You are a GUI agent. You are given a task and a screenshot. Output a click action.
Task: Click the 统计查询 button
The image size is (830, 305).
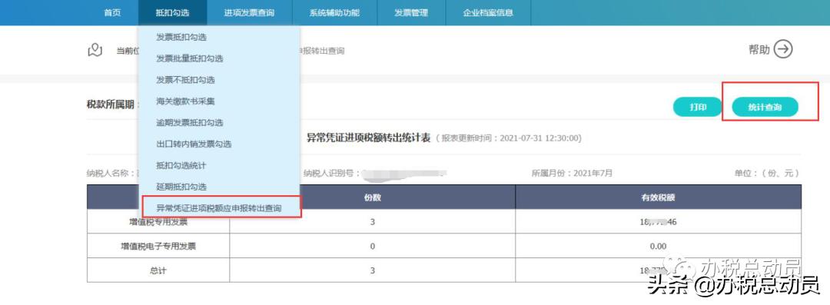[x=765, y=107]
